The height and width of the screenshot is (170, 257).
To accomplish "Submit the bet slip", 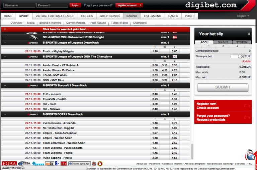I will coord(223,87).
